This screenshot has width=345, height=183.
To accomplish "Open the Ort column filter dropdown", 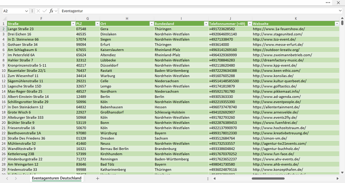I will click(151, 24).
